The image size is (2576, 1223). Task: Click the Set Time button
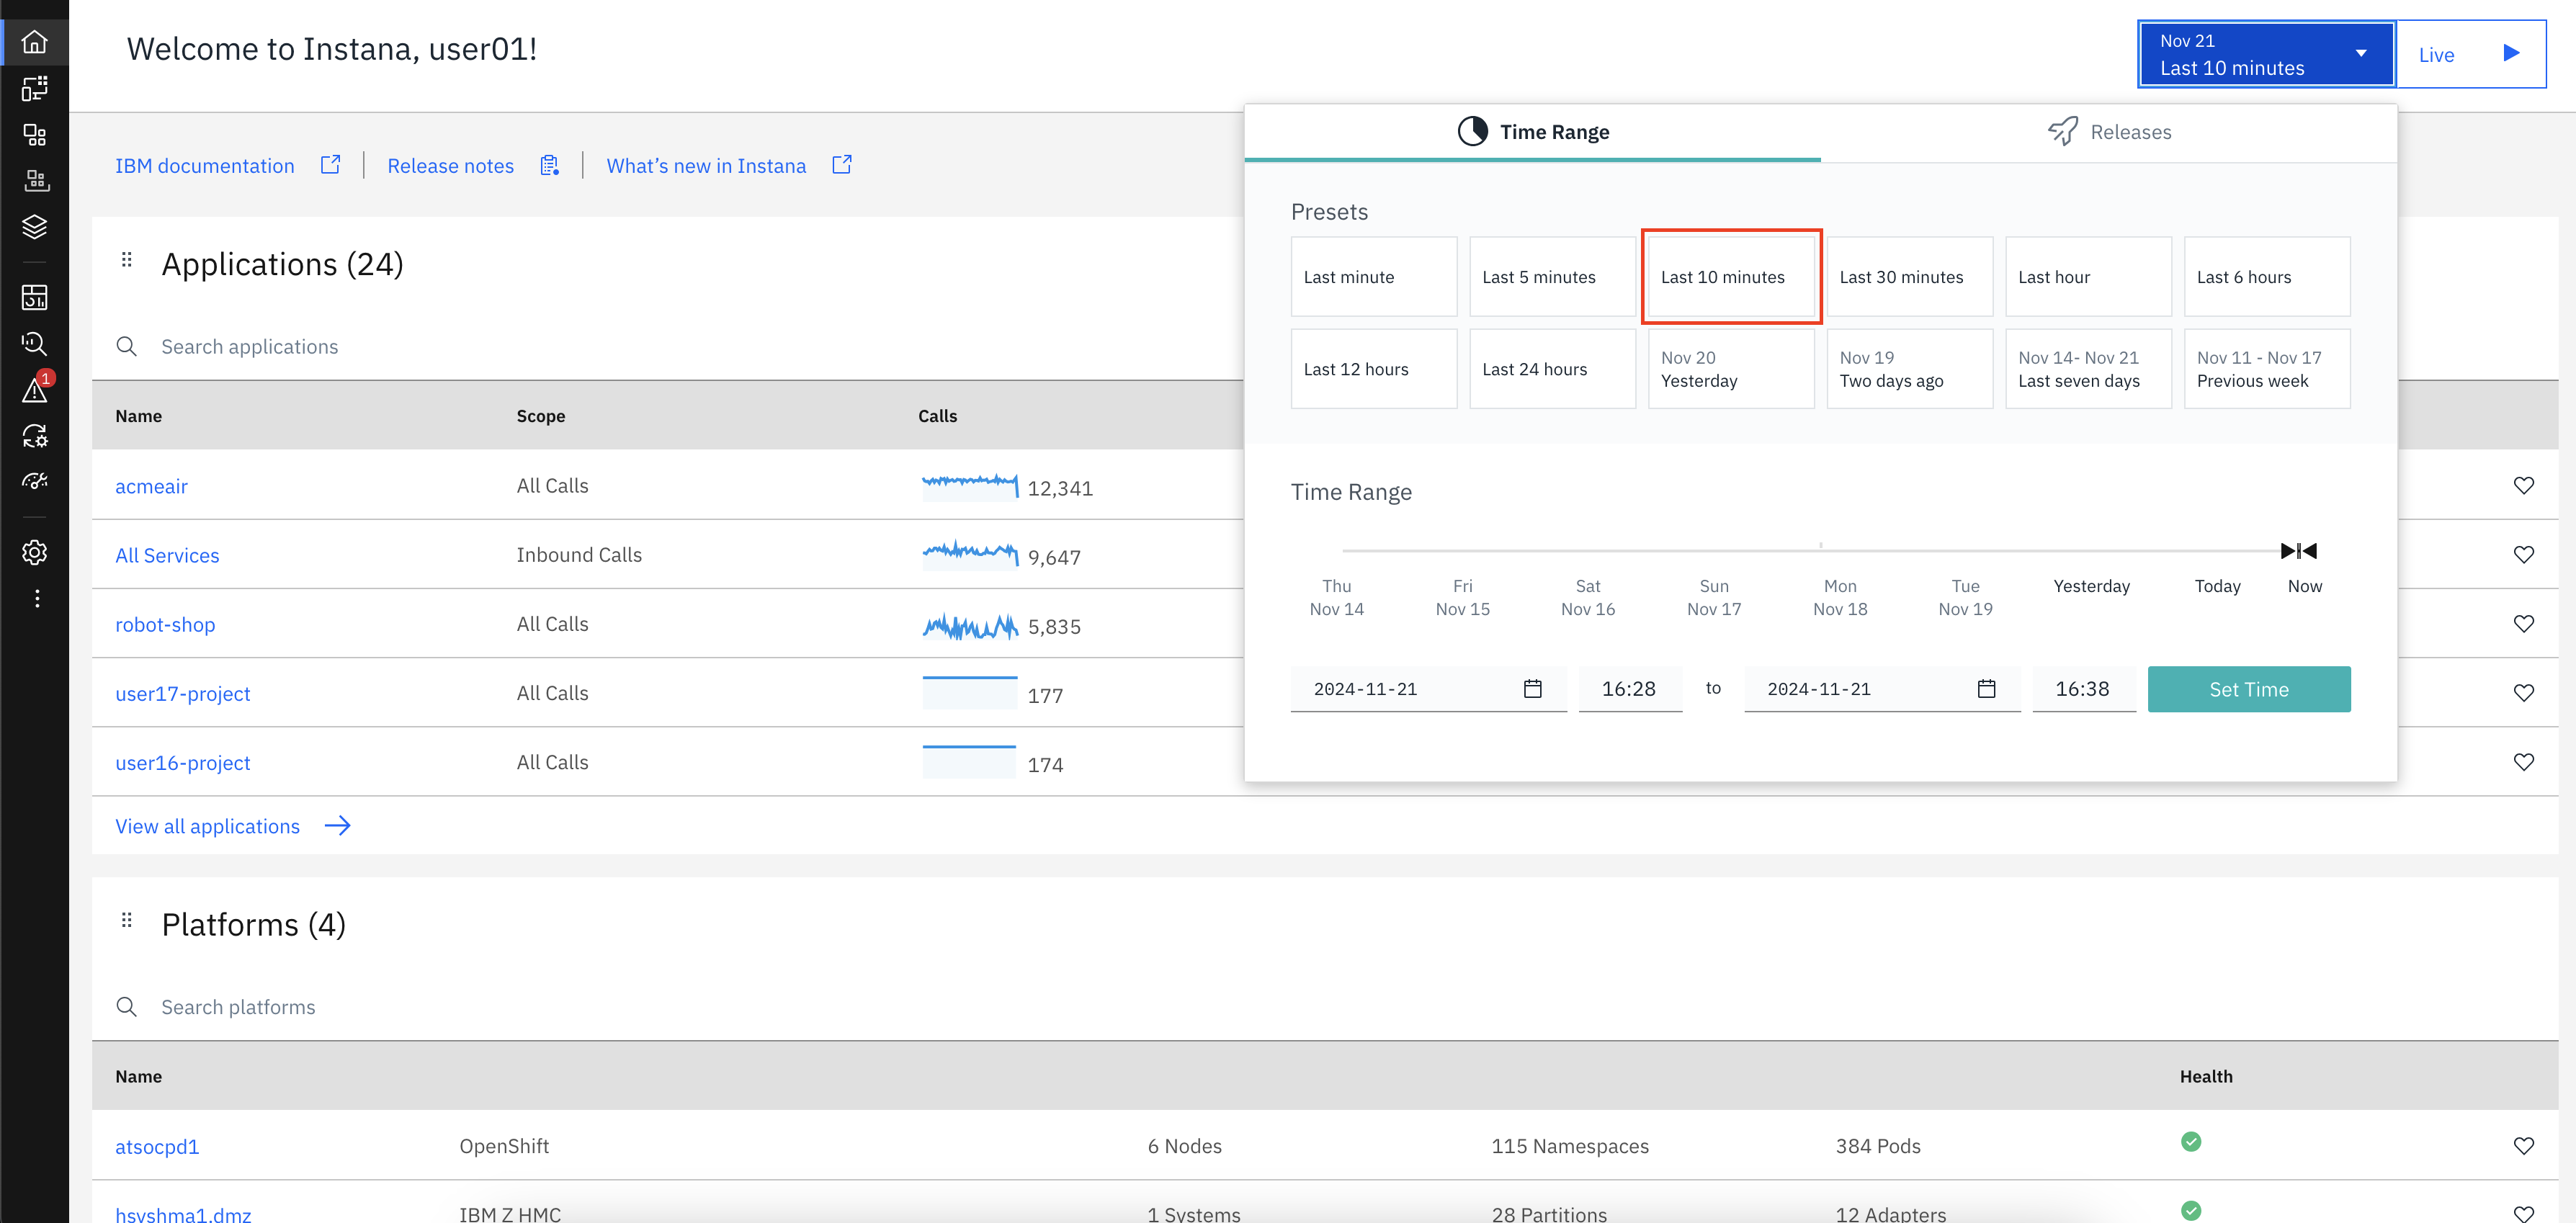tap(2249, 689)
